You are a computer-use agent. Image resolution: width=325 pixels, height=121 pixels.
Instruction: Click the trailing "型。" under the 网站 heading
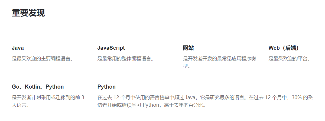[187, 66]
